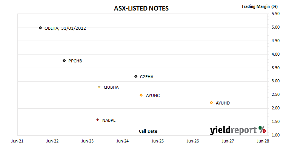Click the ASX-LISTED NOTES chart title
283x147 pixels.
[x=141, y=8]
